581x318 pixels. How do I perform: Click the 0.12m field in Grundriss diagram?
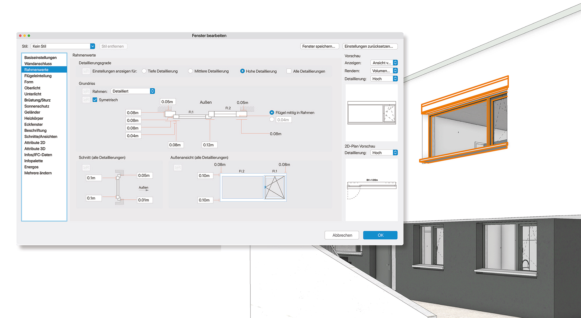point(209,145)
